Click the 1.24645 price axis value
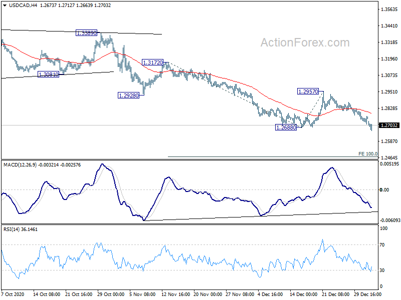401x300 pixels. tap(389, 157)
